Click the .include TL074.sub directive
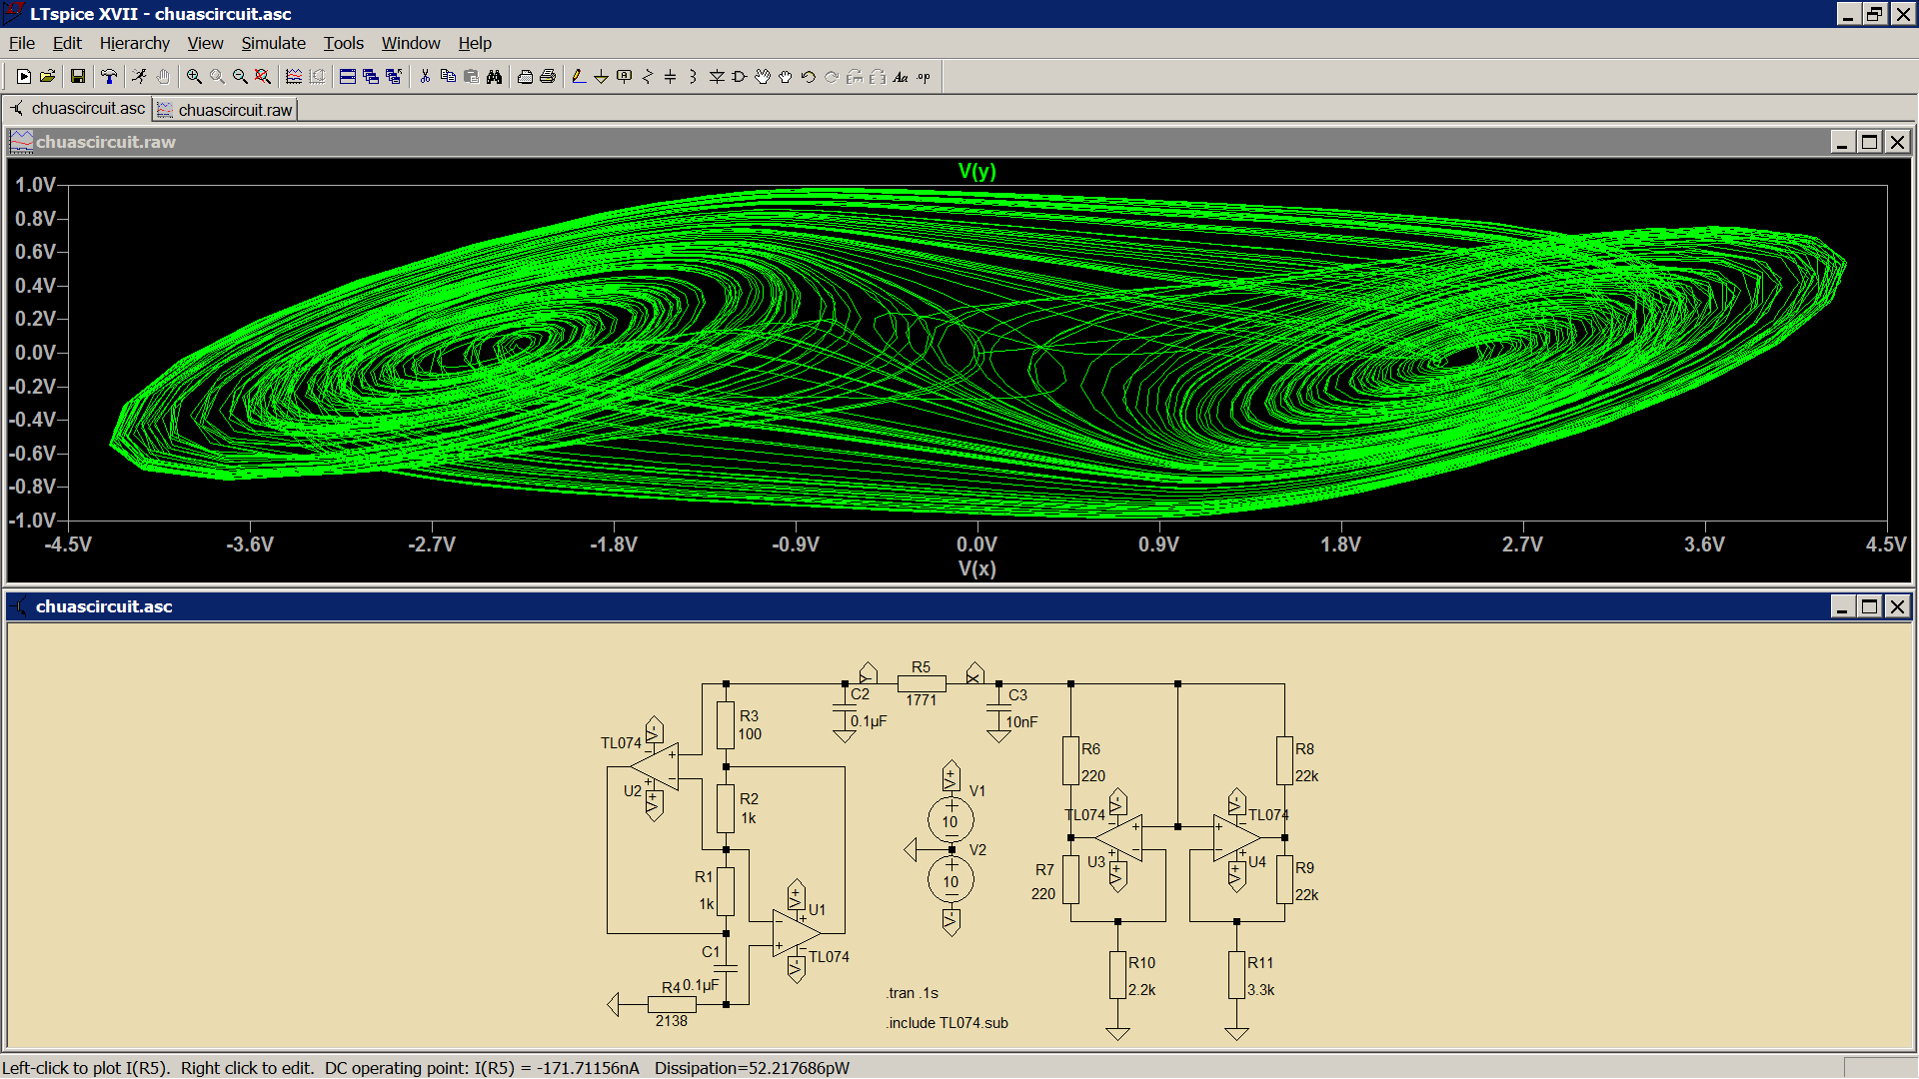Image resolution: width=1919 pixels, height=1079 pixels. (x=947, y=1023)
